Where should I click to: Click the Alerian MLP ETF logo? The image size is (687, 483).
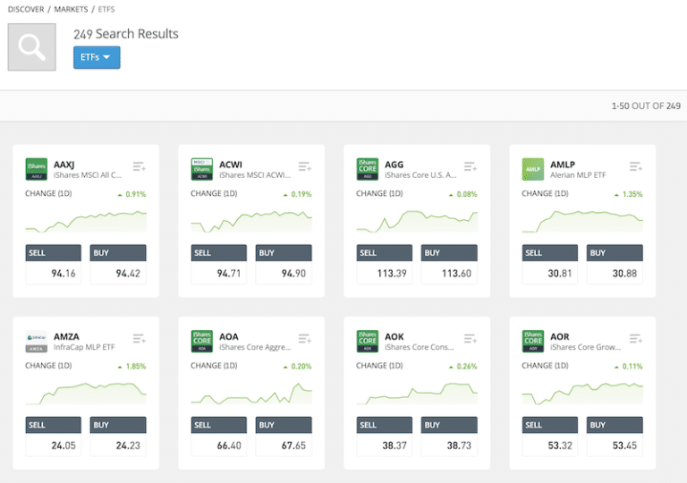click(533, 169)
